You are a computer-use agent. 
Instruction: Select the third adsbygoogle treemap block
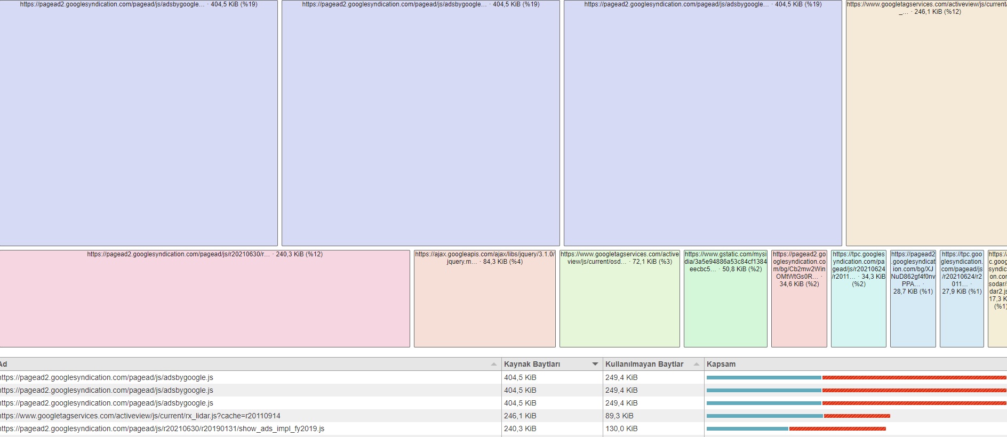click(x=703, y=123)
